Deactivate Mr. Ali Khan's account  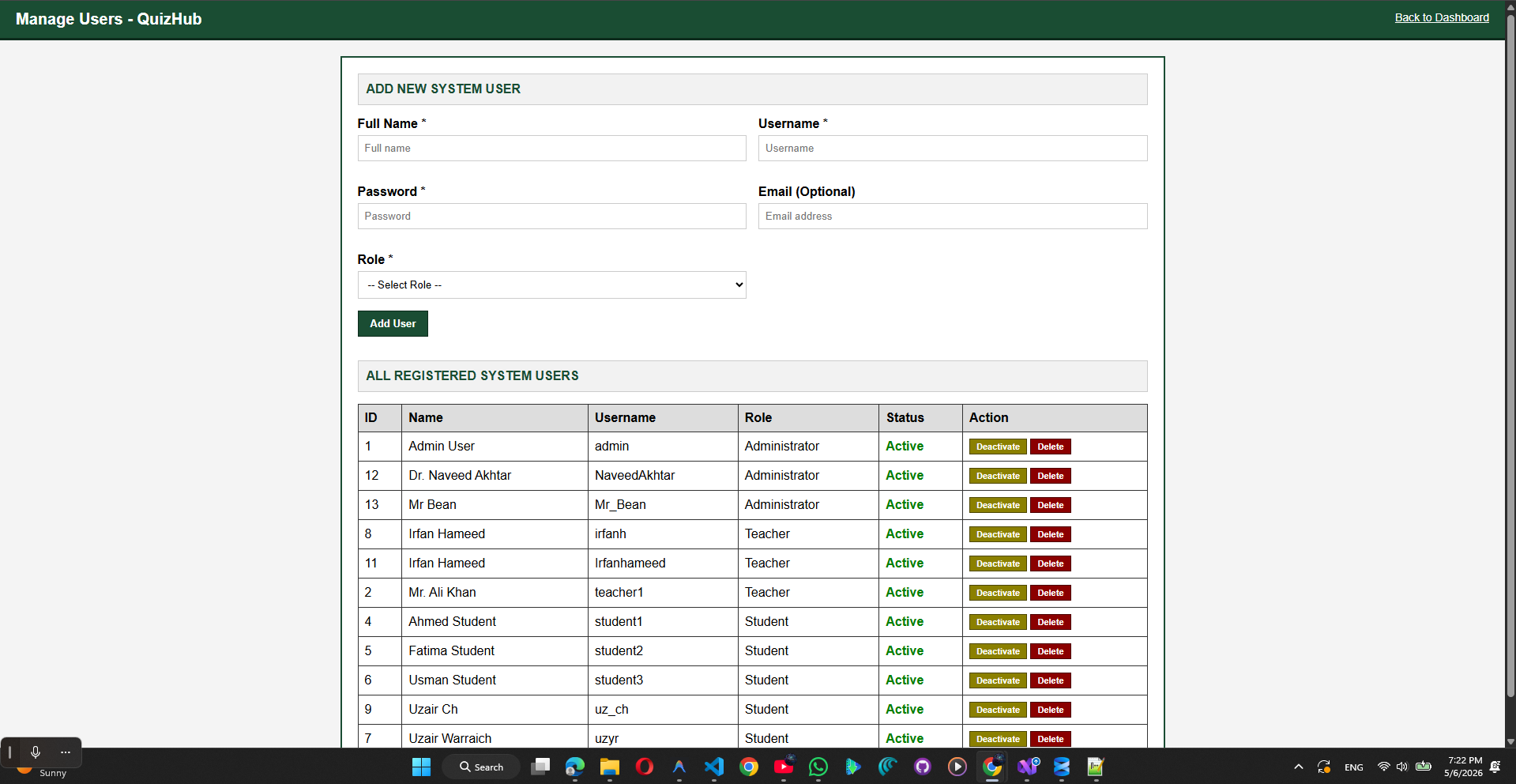(998, 593)
